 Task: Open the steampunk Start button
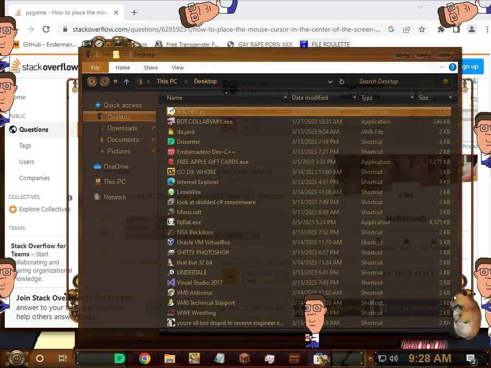click(x=17, y=358)
